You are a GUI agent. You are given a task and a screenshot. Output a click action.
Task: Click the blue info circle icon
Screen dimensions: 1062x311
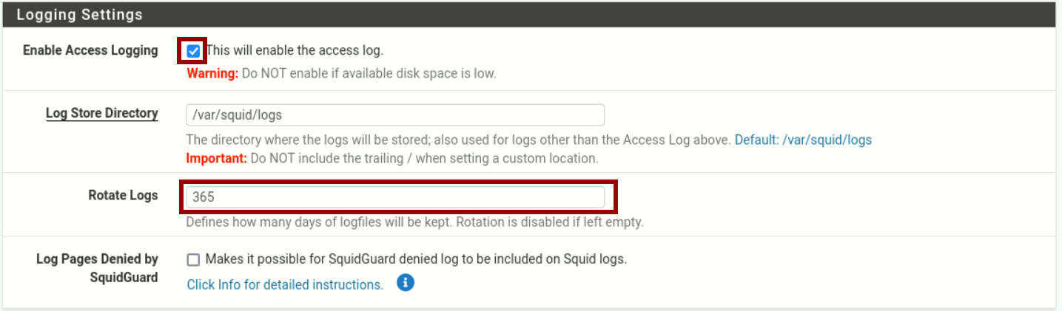(x=405, y=283)
